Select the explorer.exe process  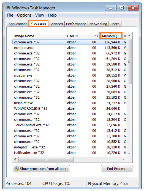(x=69, y=48)
